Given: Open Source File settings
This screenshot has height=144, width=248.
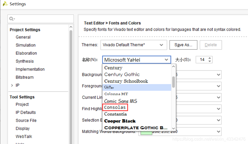Looking at the screenshot, I should (26, 120).
